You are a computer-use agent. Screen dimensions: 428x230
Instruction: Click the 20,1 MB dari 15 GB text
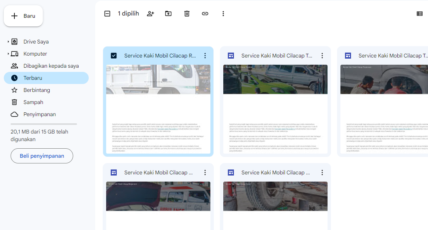click(x=39, y=135)
